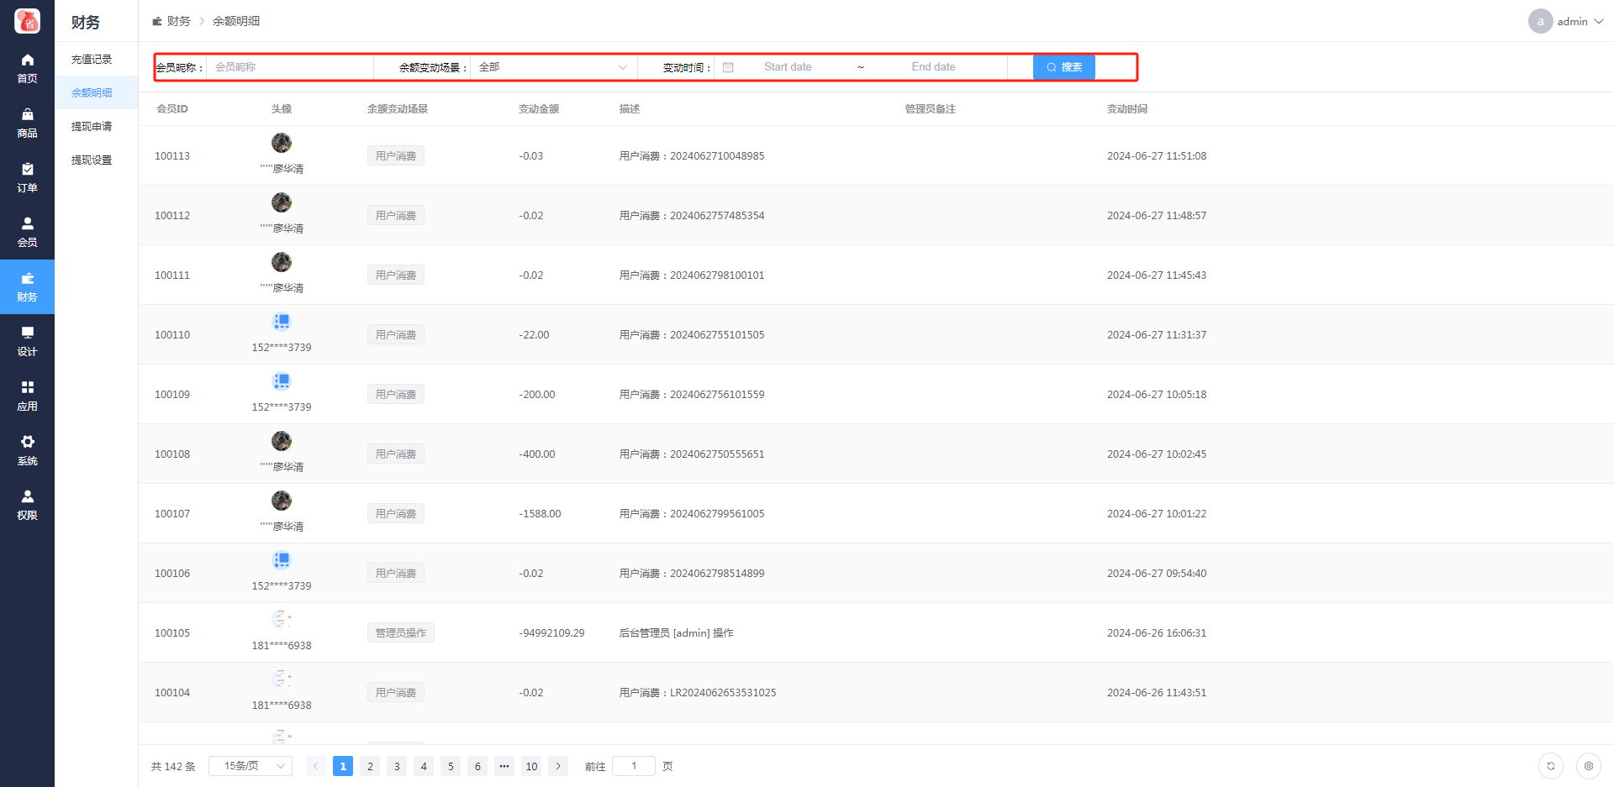Open 提现设置 menu item

[92, 160]
